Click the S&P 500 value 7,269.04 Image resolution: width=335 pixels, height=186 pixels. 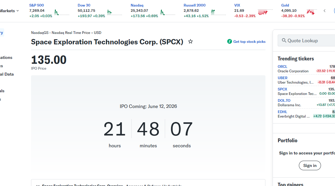coord(37,10)
